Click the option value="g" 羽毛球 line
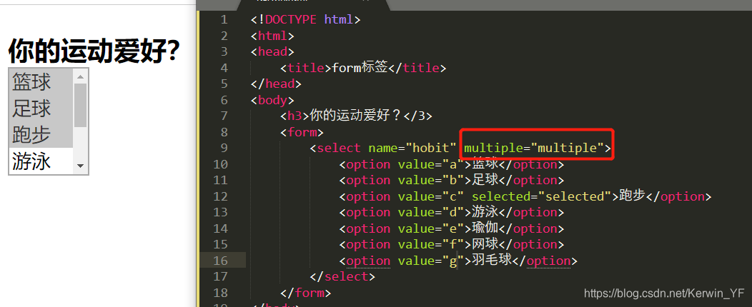752x307 pixels. (x=458, y=261)
